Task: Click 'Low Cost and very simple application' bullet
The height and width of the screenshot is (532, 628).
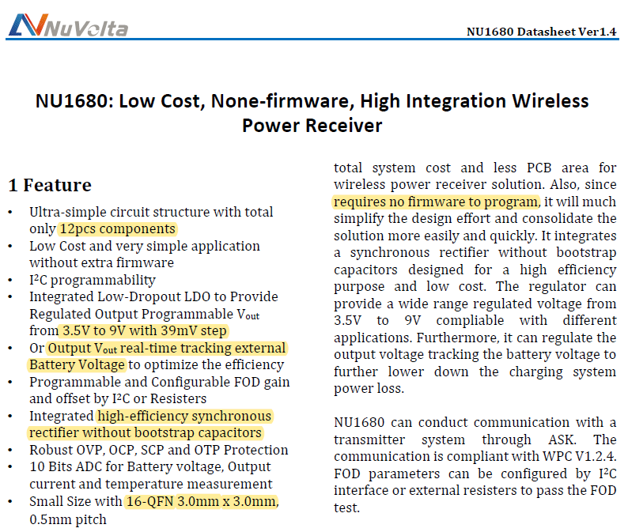Action: pyautogui.click(x=145, y=246)
